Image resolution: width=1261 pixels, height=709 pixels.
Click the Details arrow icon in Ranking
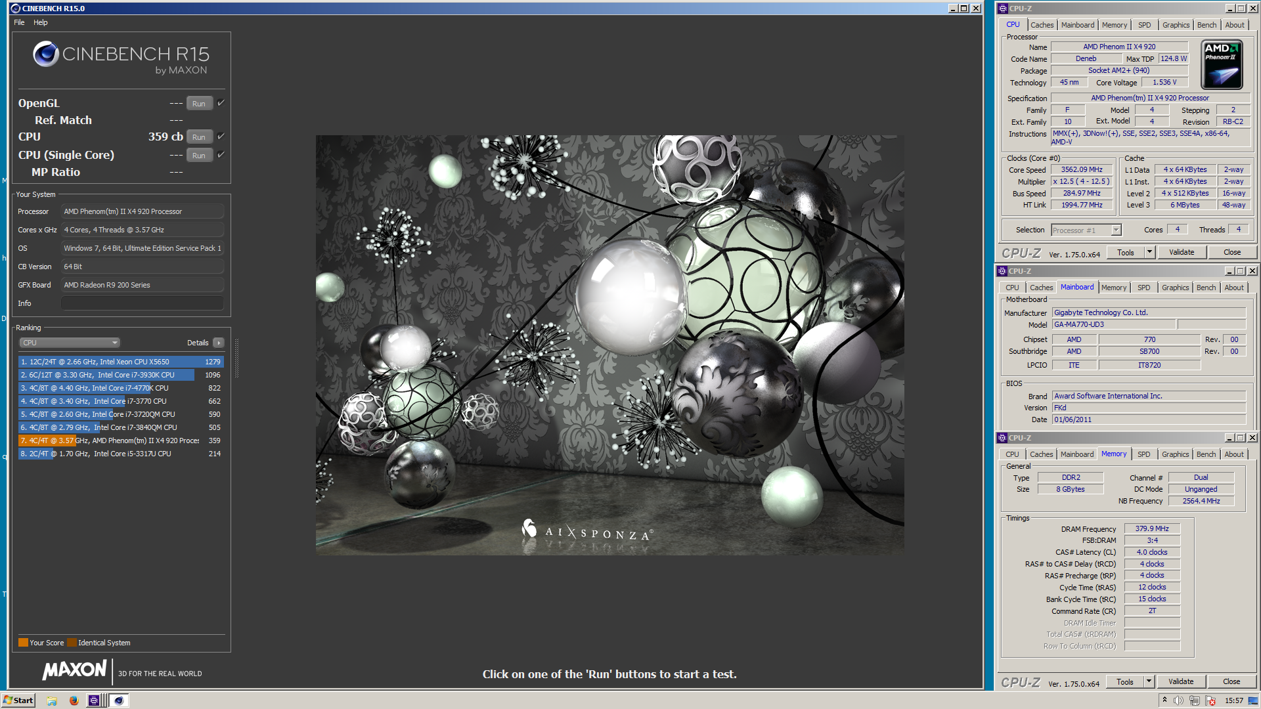[219, 343]
